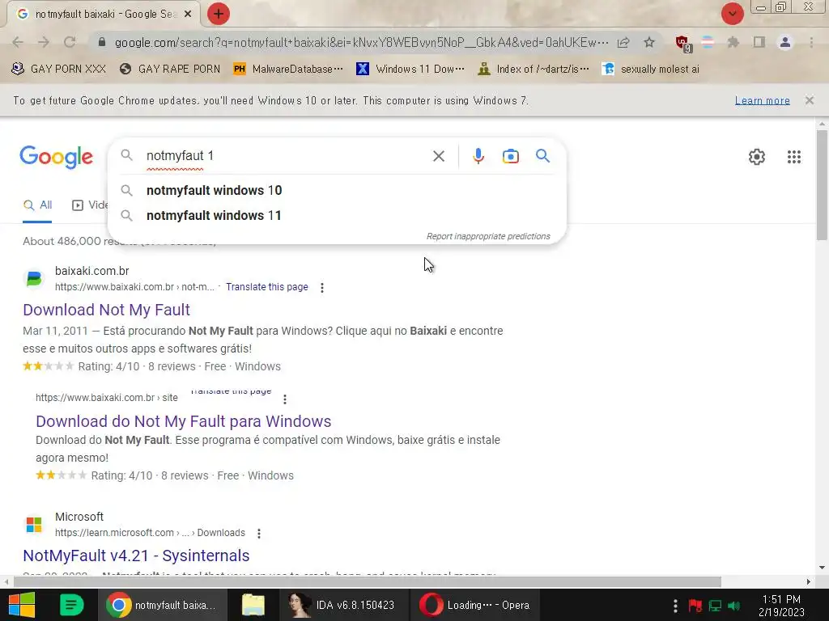Open options for Microsoft result
This screenshot has height=621, width=829.
(259, 534)
